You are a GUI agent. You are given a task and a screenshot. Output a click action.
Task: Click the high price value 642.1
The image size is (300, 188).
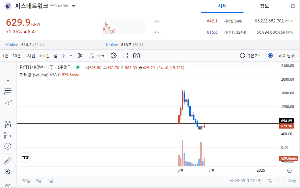(x=212, y=21)
